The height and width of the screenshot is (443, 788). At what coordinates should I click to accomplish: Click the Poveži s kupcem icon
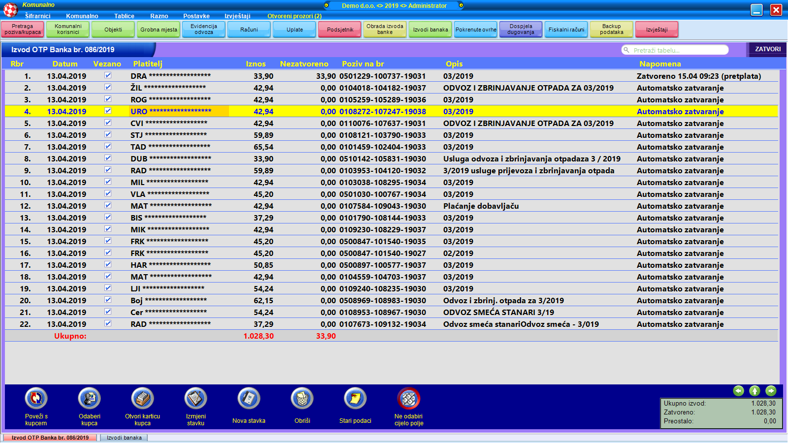tap(36, 399)
